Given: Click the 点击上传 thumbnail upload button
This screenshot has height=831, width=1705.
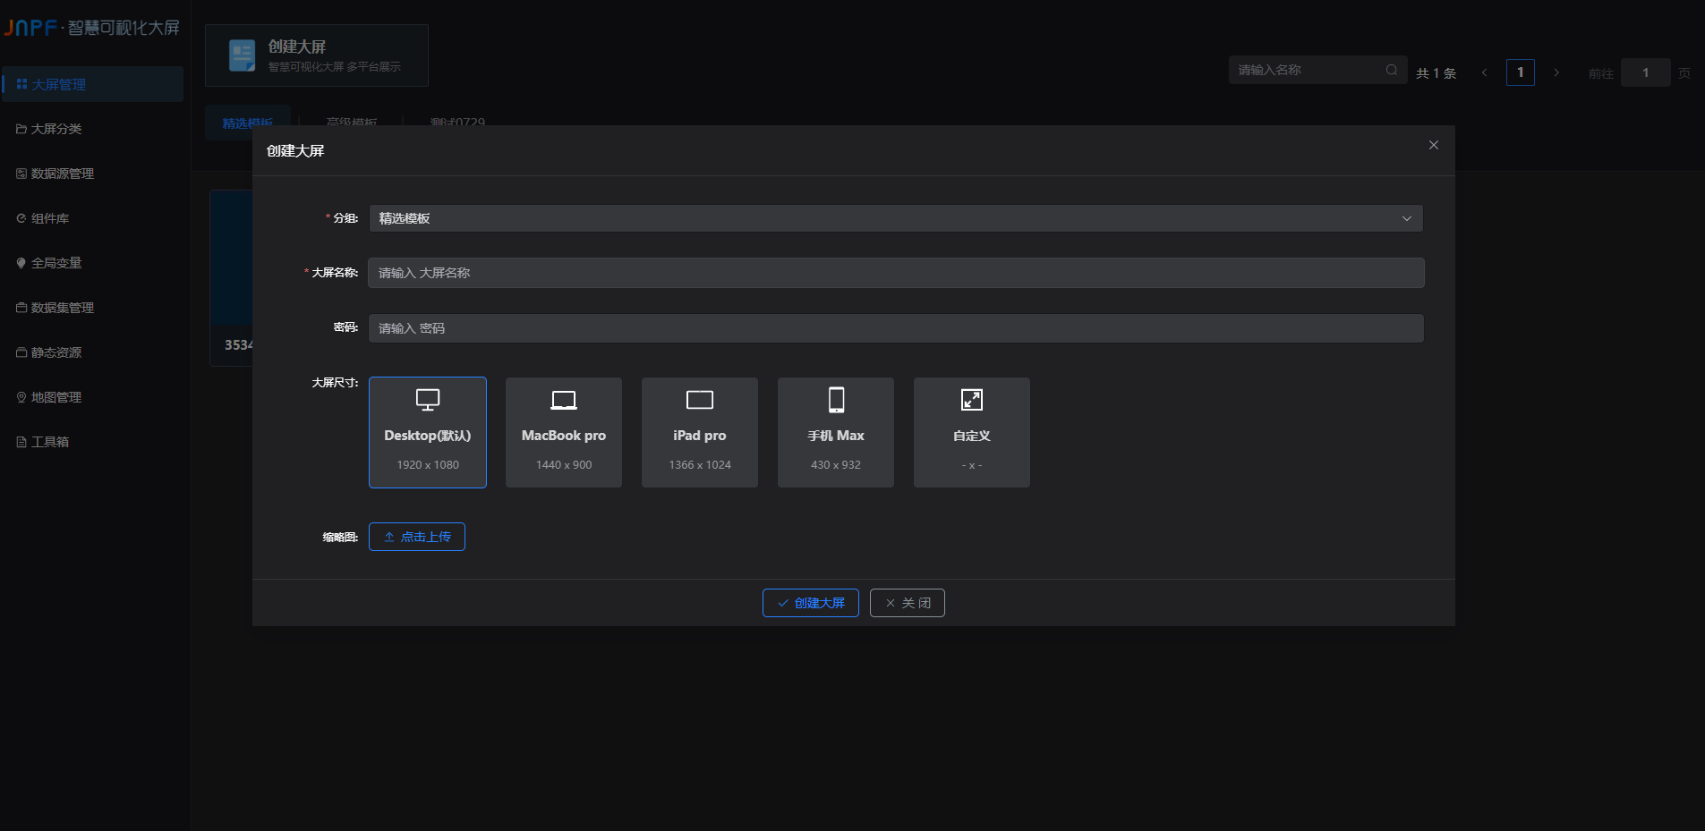Looking at the screenshot, I should 417,537.
